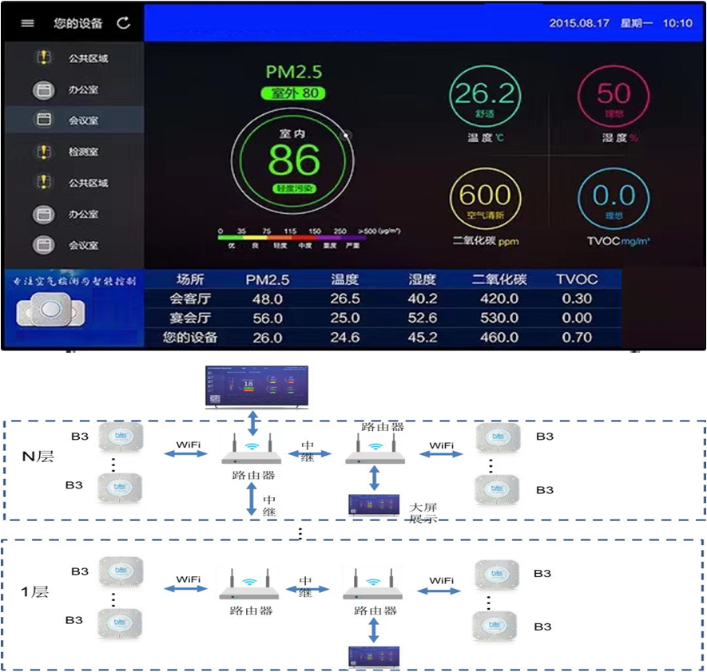
Task: Select the first 公共区域 warning icon
Action: pos(43,57)
